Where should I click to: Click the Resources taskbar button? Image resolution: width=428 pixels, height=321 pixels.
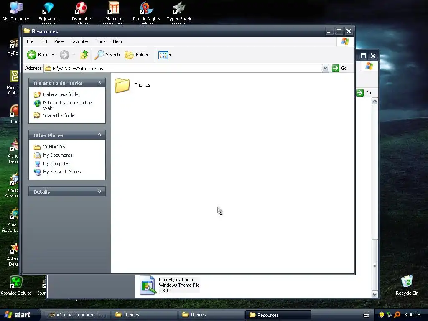[278, 315]
